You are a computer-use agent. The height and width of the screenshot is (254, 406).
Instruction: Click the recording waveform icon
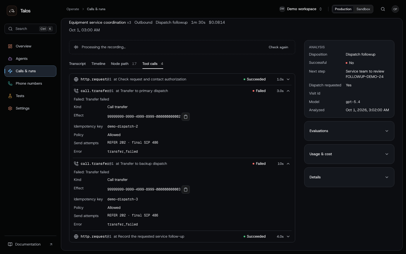[x=76, y=47]
